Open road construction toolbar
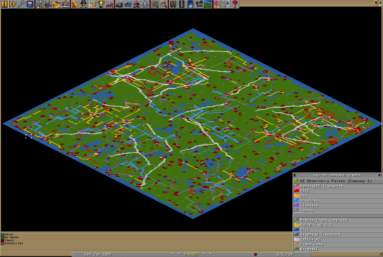The height and width of the screenshot is (257, 383). 182,4
